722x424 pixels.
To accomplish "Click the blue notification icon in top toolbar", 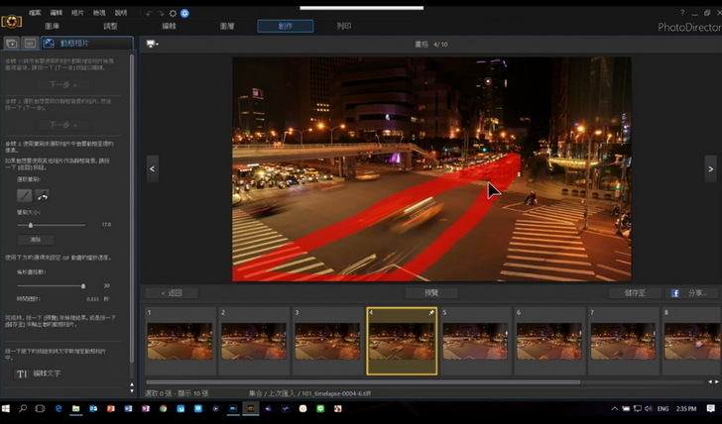I will coord(184,13).
